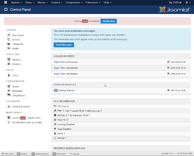Open Articles from the Content sidebar
The image size is (194, 156).
coord(16,40)
